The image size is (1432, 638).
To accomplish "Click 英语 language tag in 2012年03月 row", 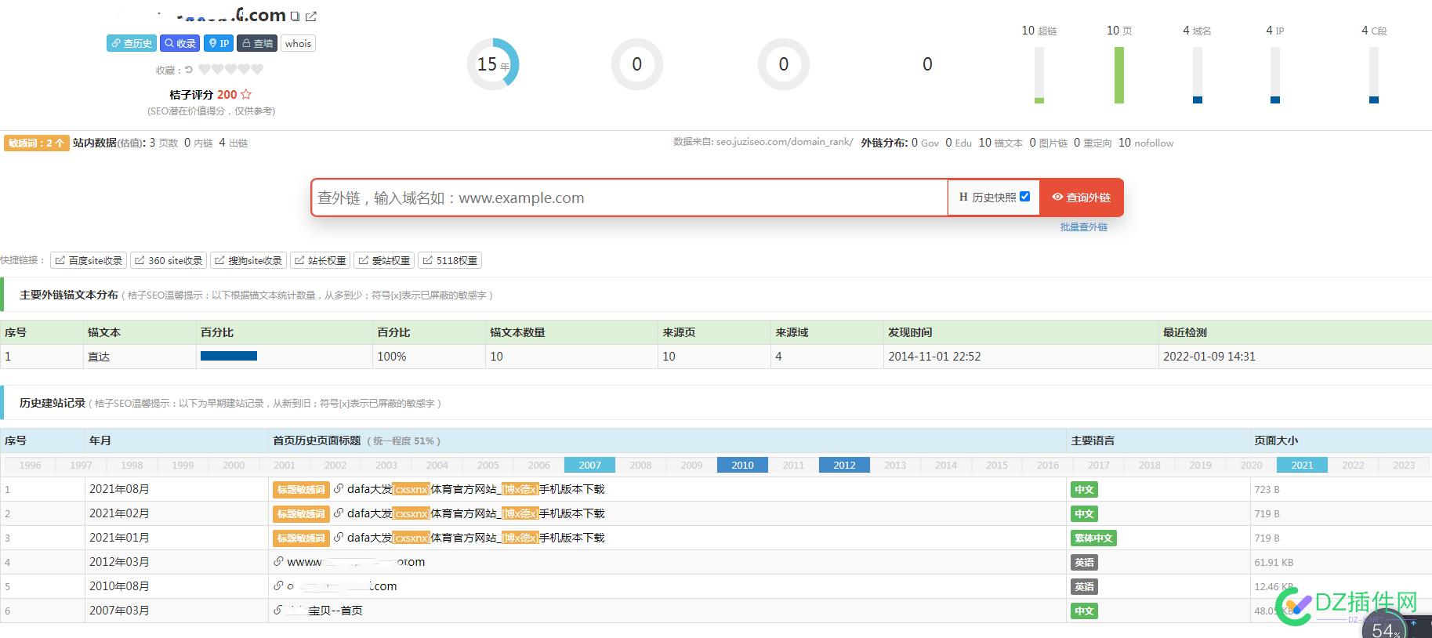I will point(1084,563).
